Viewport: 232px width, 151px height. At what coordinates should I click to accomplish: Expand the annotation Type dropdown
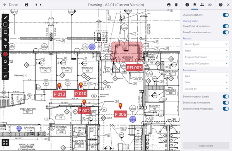pos(206,76)
